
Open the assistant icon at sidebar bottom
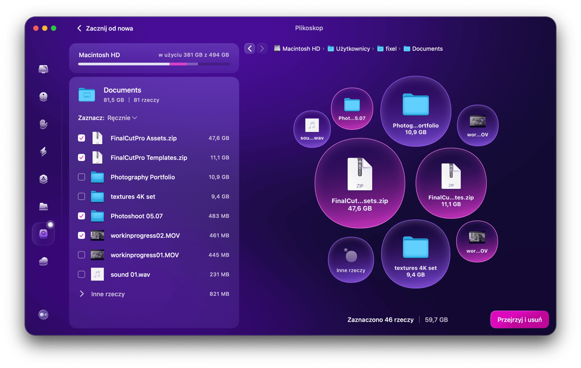pyautogui.click(x=44, y=314)
